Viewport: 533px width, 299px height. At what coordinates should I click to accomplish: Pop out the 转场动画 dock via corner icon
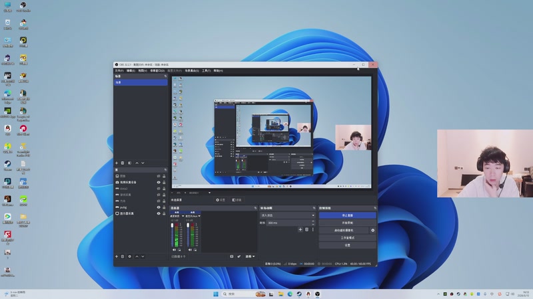[x=314, y=208]
